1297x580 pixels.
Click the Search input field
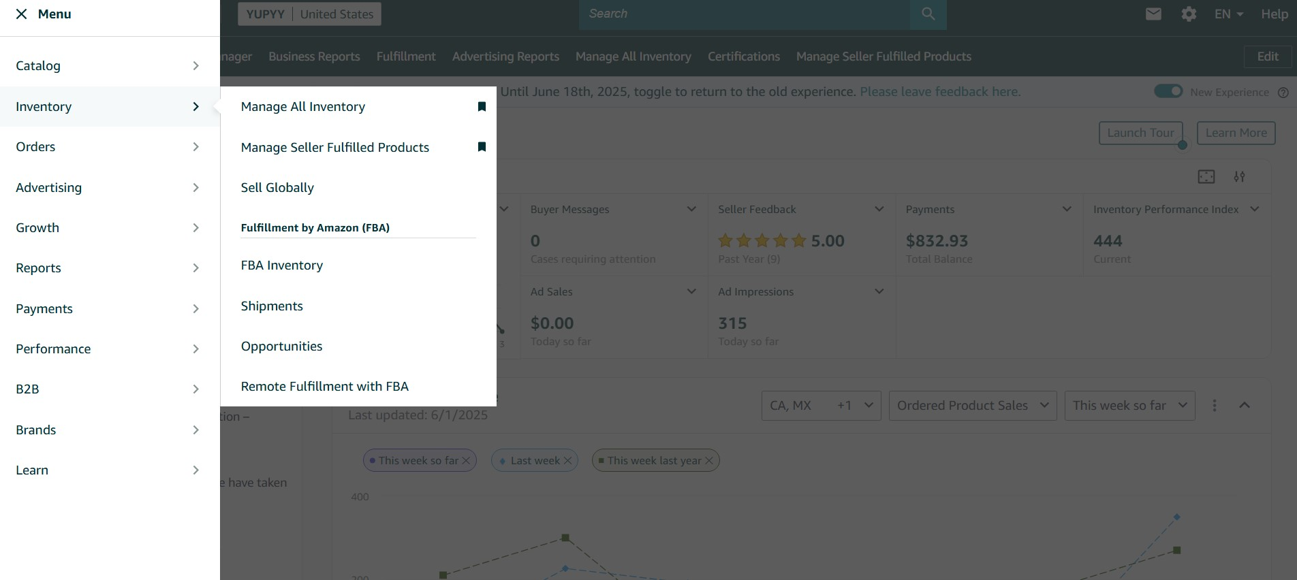point(745,14)
